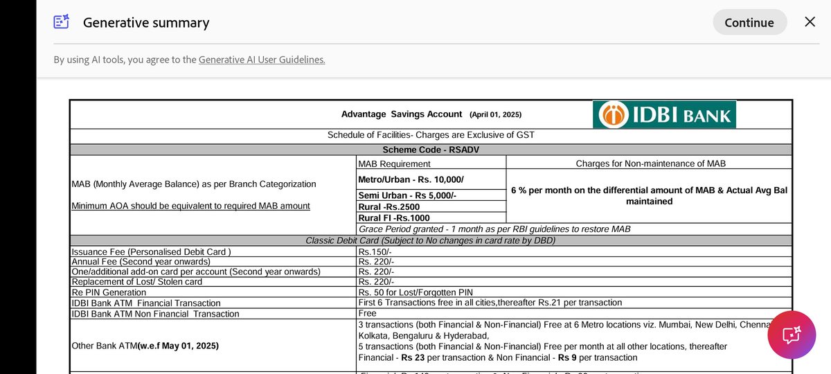Click 'Minimum AOA should be equivalent' underlined text
The image size is (831, 374).
(190, 206)
